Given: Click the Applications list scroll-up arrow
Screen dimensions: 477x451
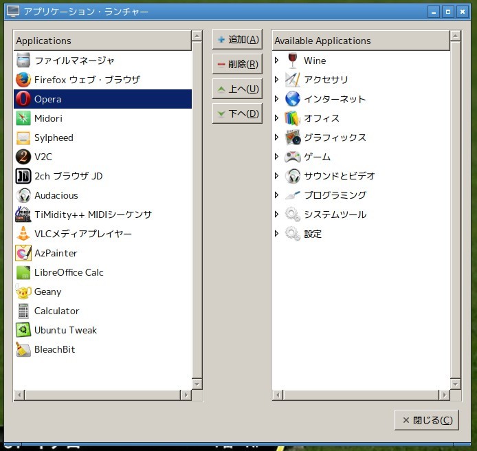Looking at the screenshot, I should [197, 36].
